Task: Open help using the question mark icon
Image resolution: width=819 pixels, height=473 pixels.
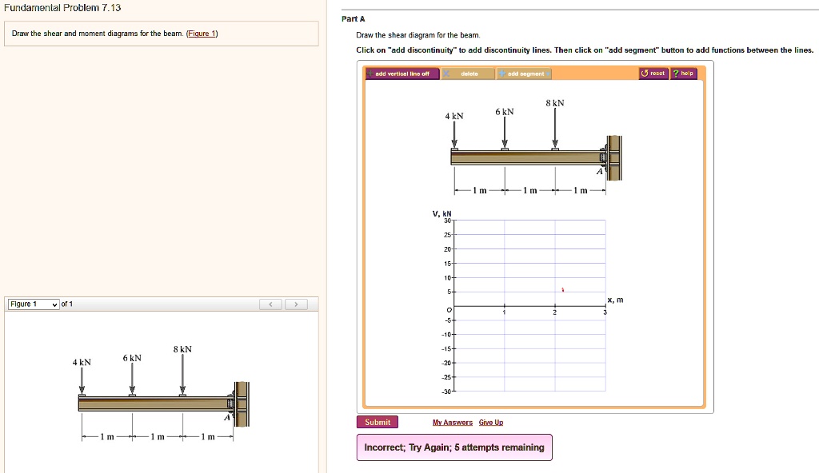Action: pyautogui.click(x=677, y=72)
